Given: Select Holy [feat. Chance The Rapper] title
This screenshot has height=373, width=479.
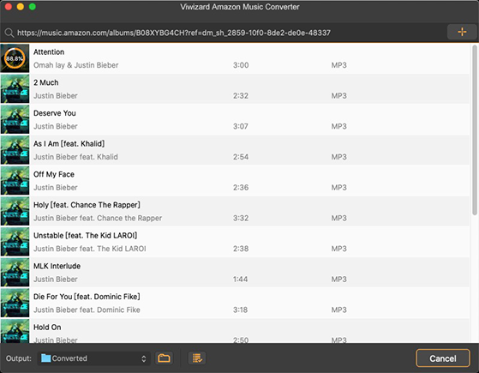Looking at the screenshot, I should click(x=87, y=205).
